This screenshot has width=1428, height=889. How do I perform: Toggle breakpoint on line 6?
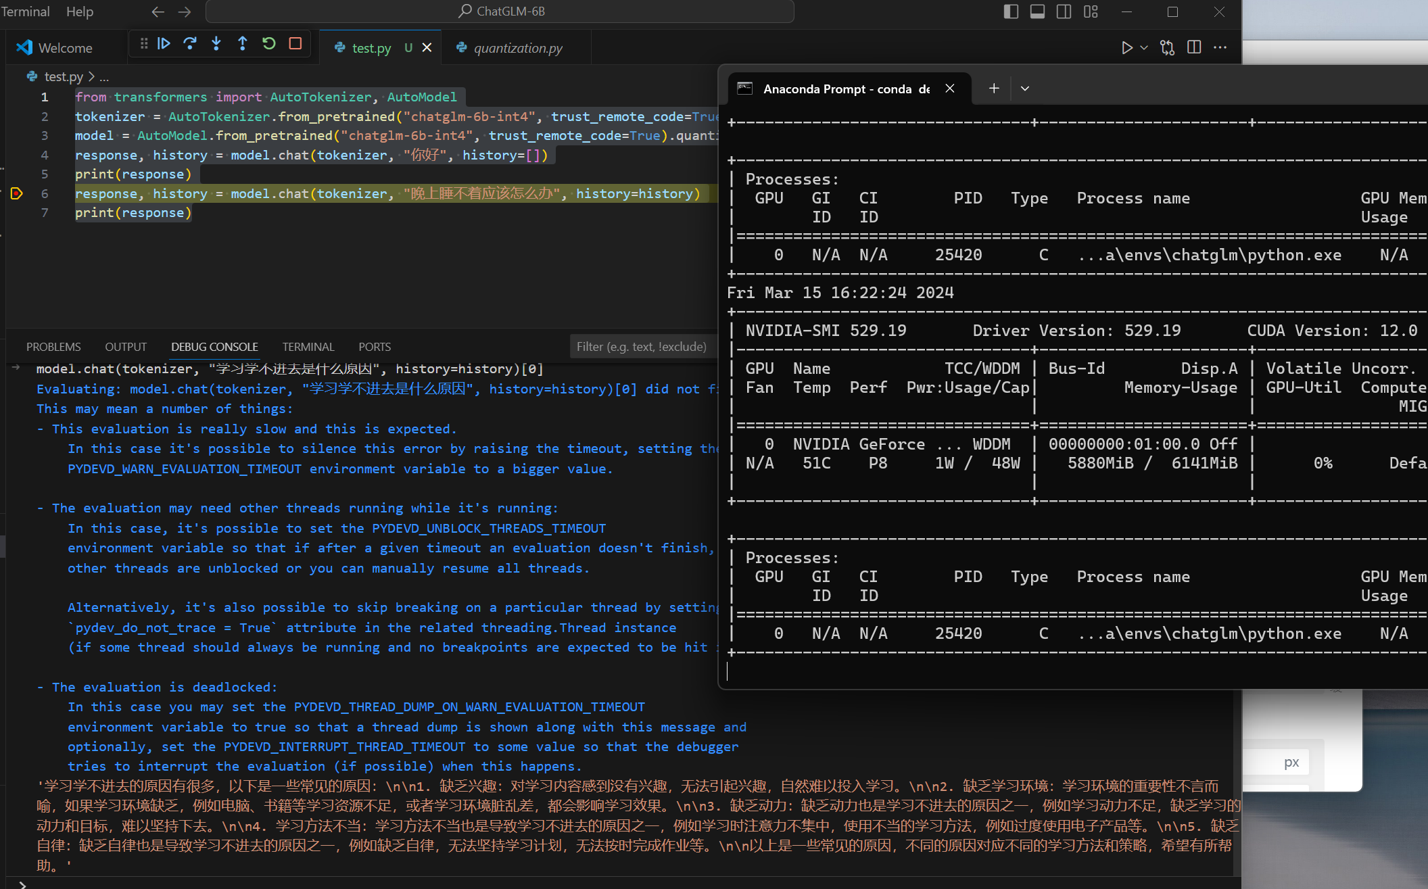click(17, 194)
